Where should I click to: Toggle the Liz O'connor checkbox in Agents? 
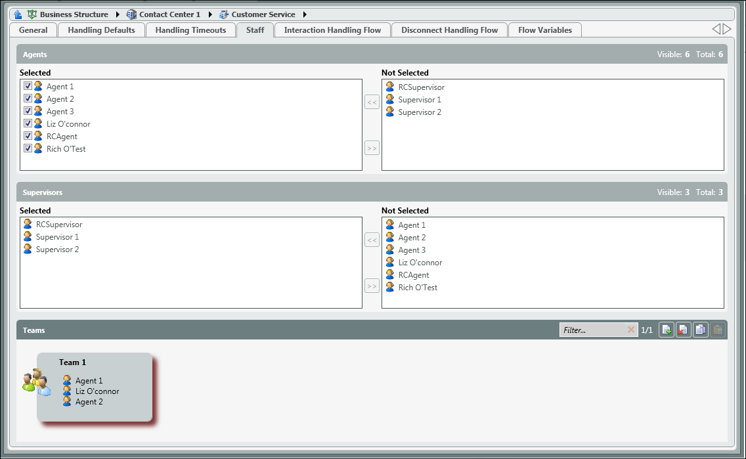[x=28, y=123]
